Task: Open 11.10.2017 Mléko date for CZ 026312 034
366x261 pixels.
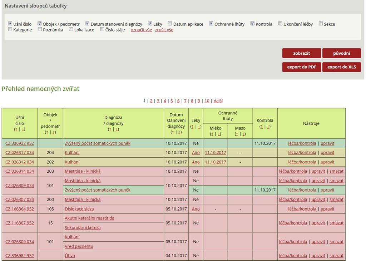Action: (216, 162)
